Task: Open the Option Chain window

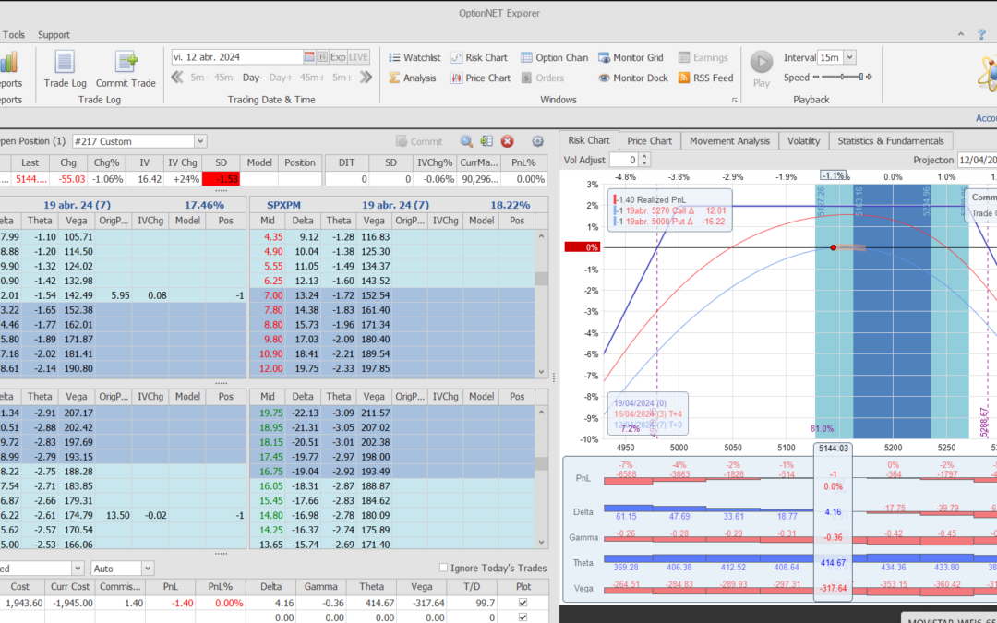Action: coord(554,57)
